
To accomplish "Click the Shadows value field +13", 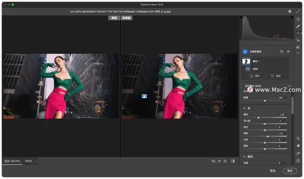I will [281, 133].
